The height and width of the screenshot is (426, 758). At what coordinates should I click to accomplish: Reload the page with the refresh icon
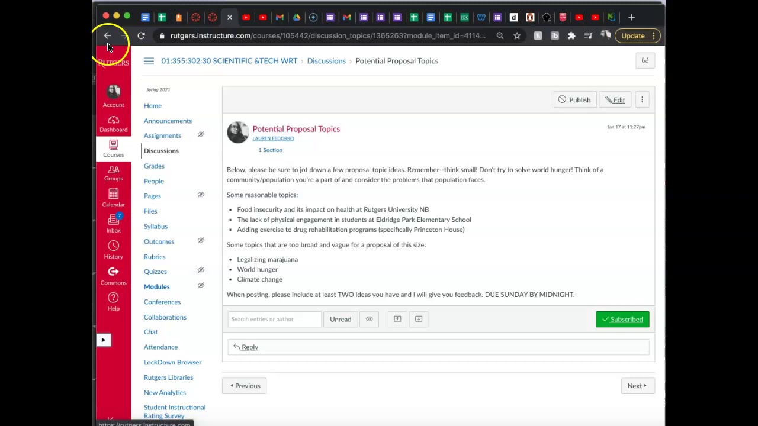[141, 35]
